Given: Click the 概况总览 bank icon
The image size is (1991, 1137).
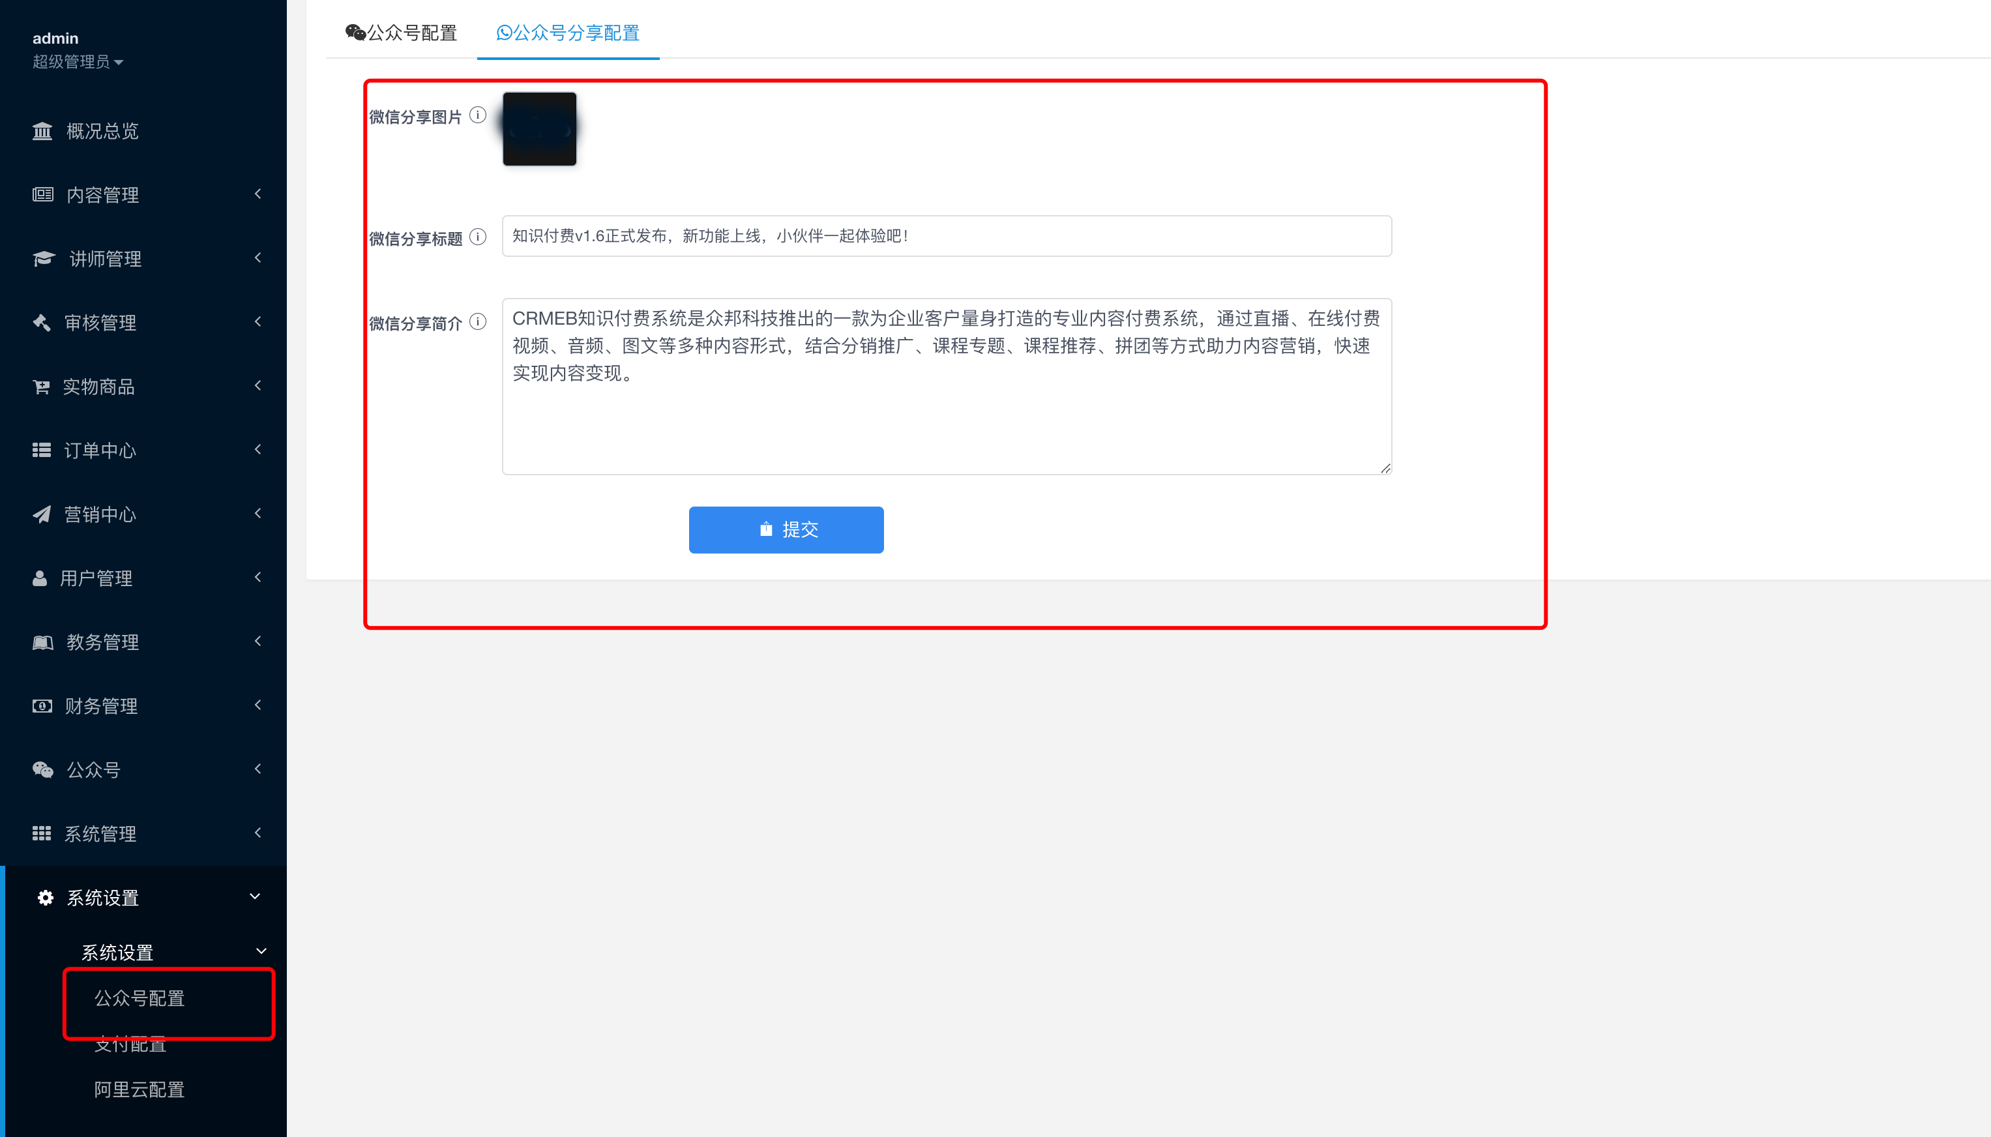Looking at the screenshot, I should point(42,130).
